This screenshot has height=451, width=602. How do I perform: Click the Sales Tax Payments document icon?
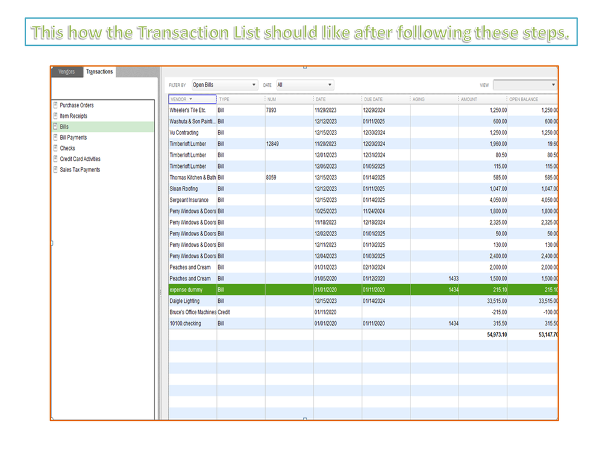(55, 169)
